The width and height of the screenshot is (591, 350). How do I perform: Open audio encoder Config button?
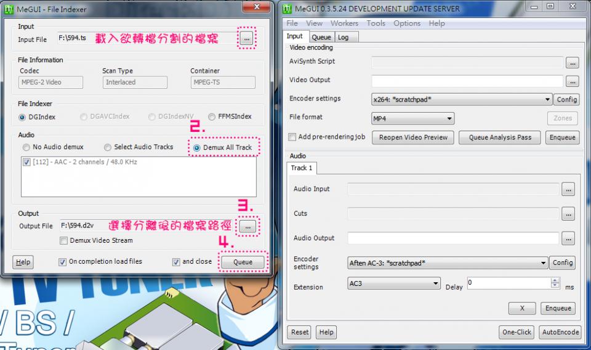coord(563,263)
